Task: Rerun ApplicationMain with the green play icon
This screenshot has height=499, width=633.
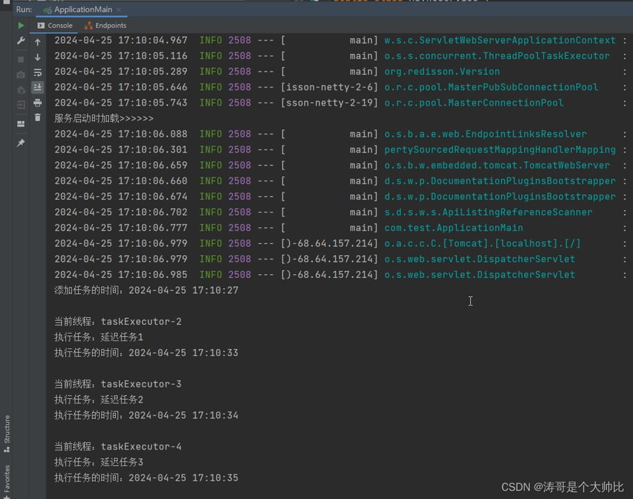Action: click(x=21, y=26)
